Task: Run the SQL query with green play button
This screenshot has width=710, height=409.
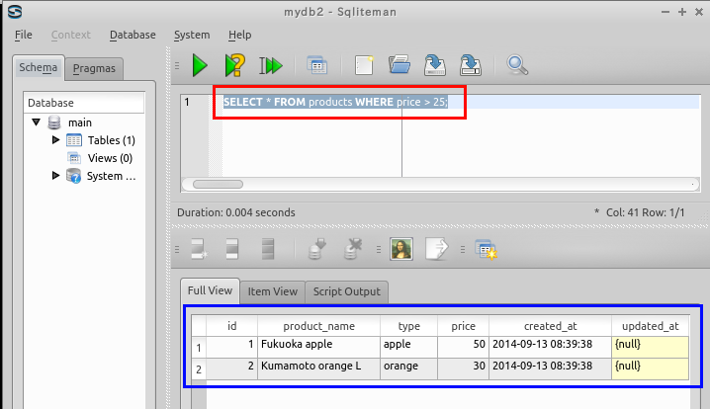Action: 200,65
